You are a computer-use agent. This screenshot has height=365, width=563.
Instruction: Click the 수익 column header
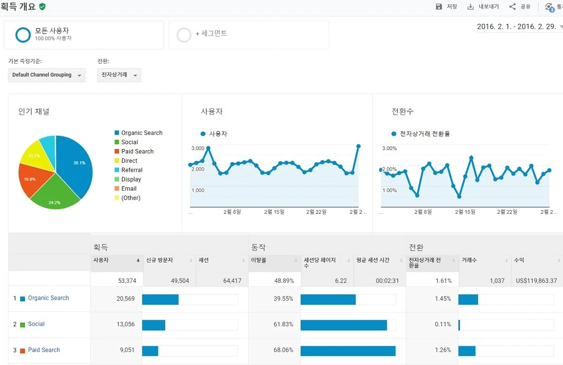(519, 260)
